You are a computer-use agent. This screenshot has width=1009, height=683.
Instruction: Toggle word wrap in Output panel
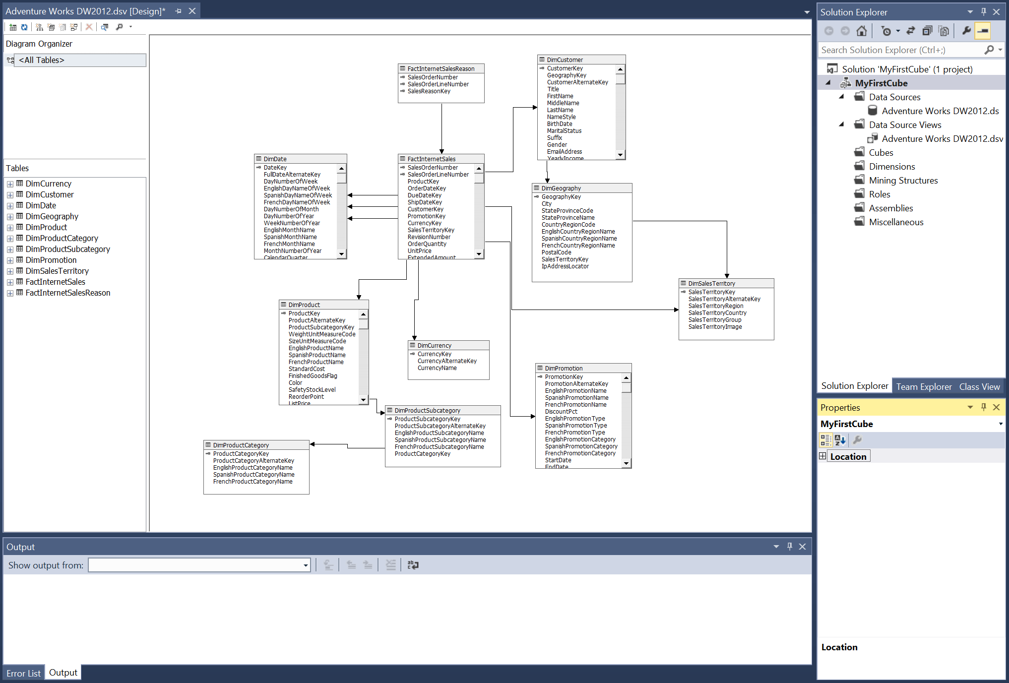click(413, 565)
